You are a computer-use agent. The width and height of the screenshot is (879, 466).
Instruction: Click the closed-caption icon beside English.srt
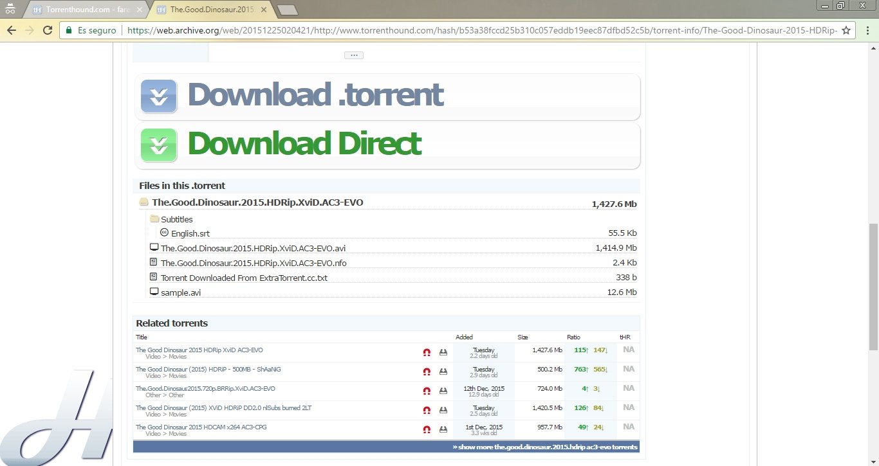164,233
